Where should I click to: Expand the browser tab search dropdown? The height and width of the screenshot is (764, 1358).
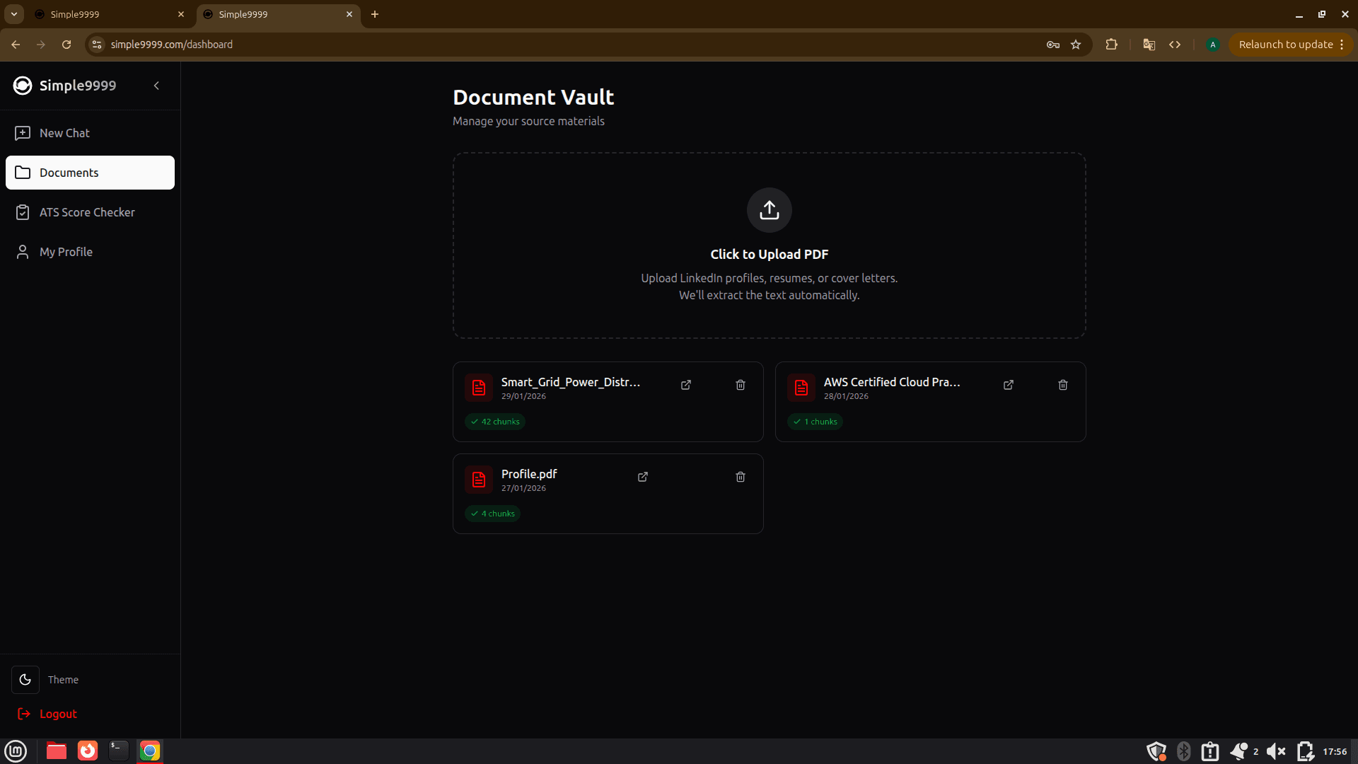coord(14,14)
